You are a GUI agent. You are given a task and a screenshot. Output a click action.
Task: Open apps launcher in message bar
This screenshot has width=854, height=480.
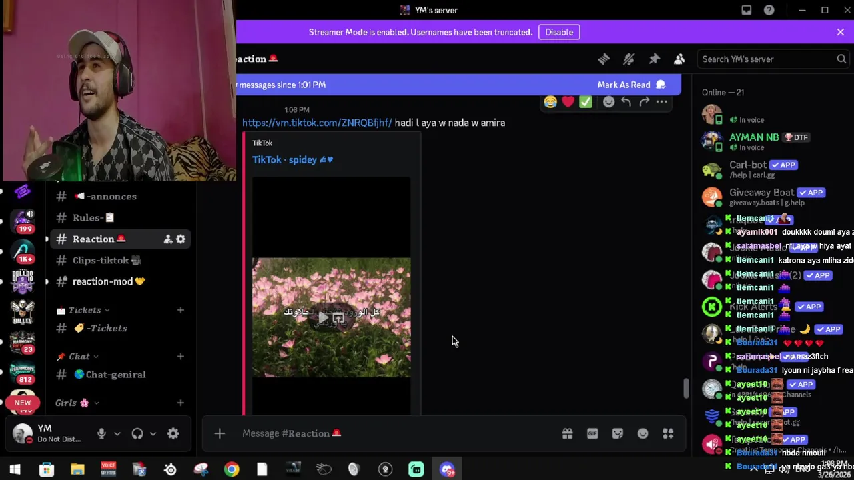pos(668,433)
